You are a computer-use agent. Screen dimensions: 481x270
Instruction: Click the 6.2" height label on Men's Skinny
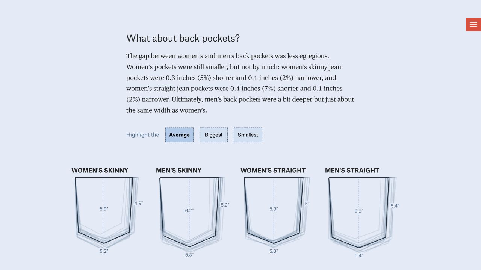click(x=189, y=211)
